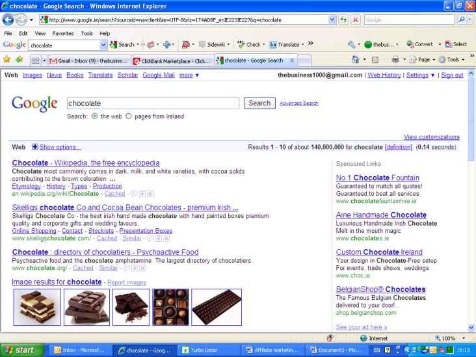Viewport: 476px width, 357px height.
Task: Click the IE Back navigation button
Action: point(9,20)
